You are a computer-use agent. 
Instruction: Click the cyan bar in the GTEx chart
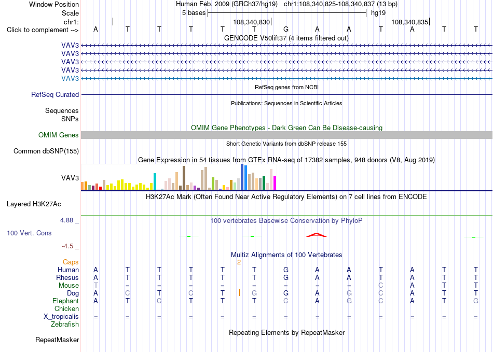point(155,181)
